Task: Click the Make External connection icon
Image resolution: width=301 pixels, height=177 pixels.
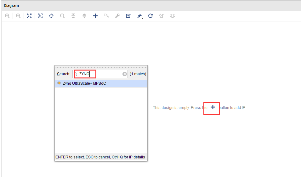Action: point(106,16)
